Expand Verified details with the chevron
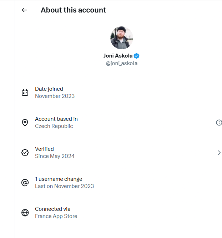The width and height of the screenshot is (222, 238). point(219,153)
